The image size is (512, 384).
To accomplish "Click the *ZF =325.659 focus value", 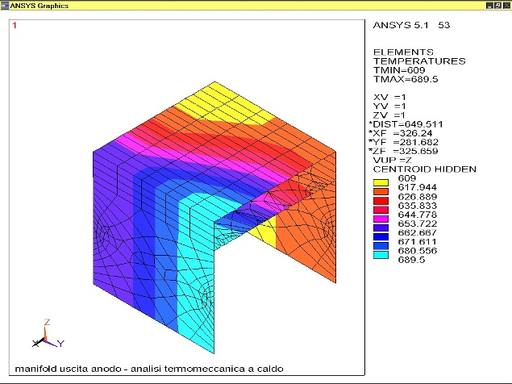I will pyautogui.click(x=403, y=151).
